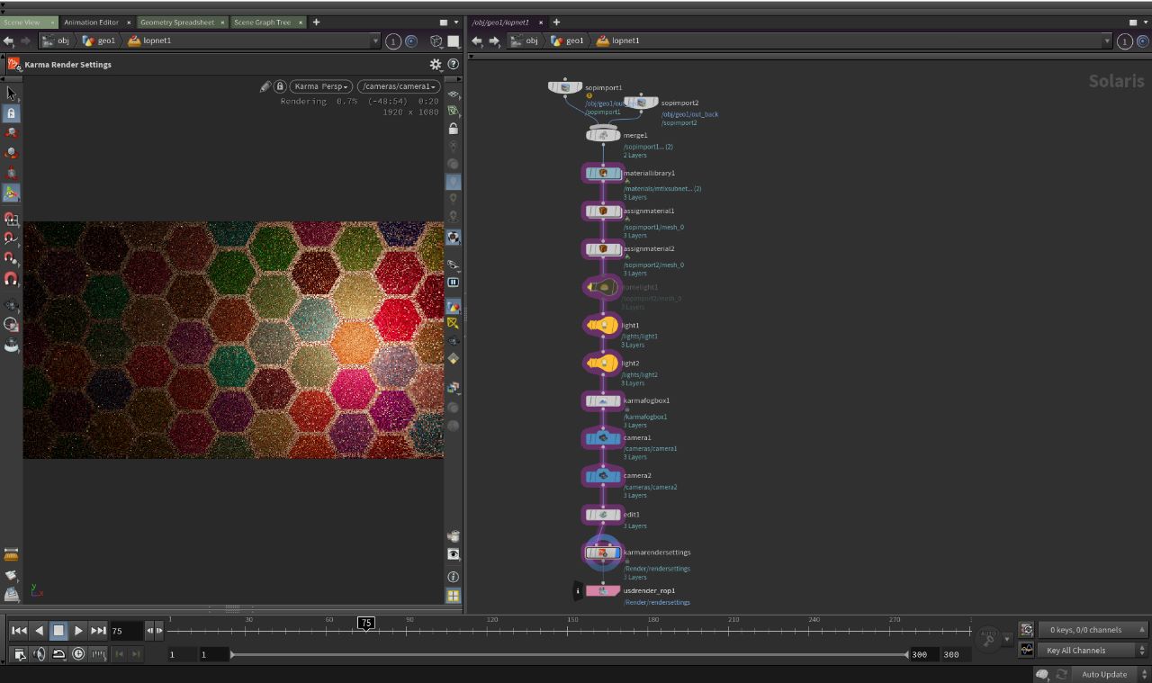Open the /cameras/camera1 camera dropdown
Viewport: 1152px width, 683px height.
[399, 86]
